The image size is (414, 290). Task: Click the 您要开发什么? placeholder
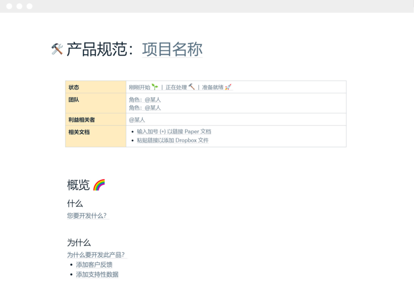pos(87,216)
